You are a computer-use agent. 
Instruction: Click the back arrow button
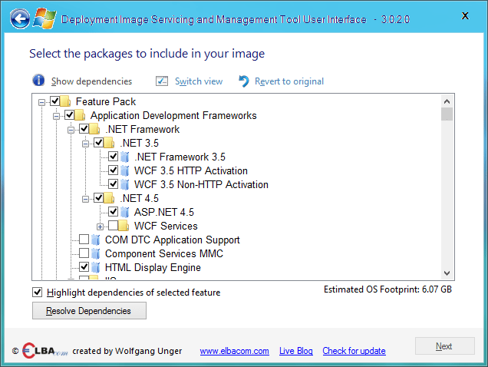click(21, 18)
